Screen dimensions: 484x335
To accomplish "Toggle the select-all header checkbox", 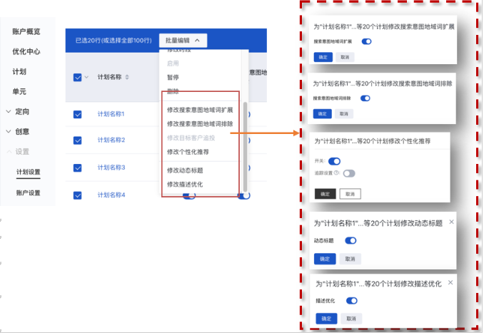I will coord(78,77).
